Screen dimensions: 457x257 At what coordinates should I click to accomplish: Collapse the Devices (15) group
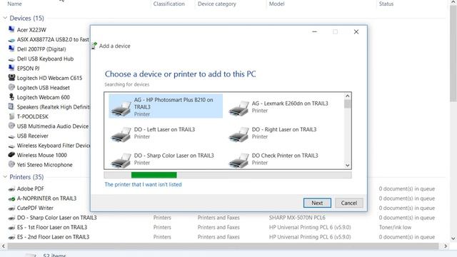pos(5,18)
